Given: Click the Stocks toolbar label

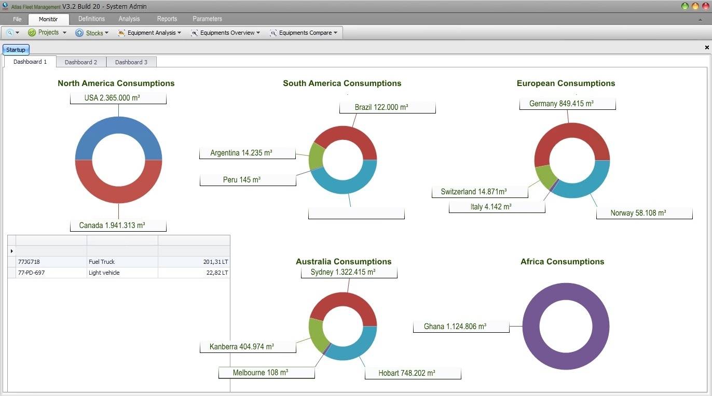Looking at the screenshot, I should tap(94, 33).
